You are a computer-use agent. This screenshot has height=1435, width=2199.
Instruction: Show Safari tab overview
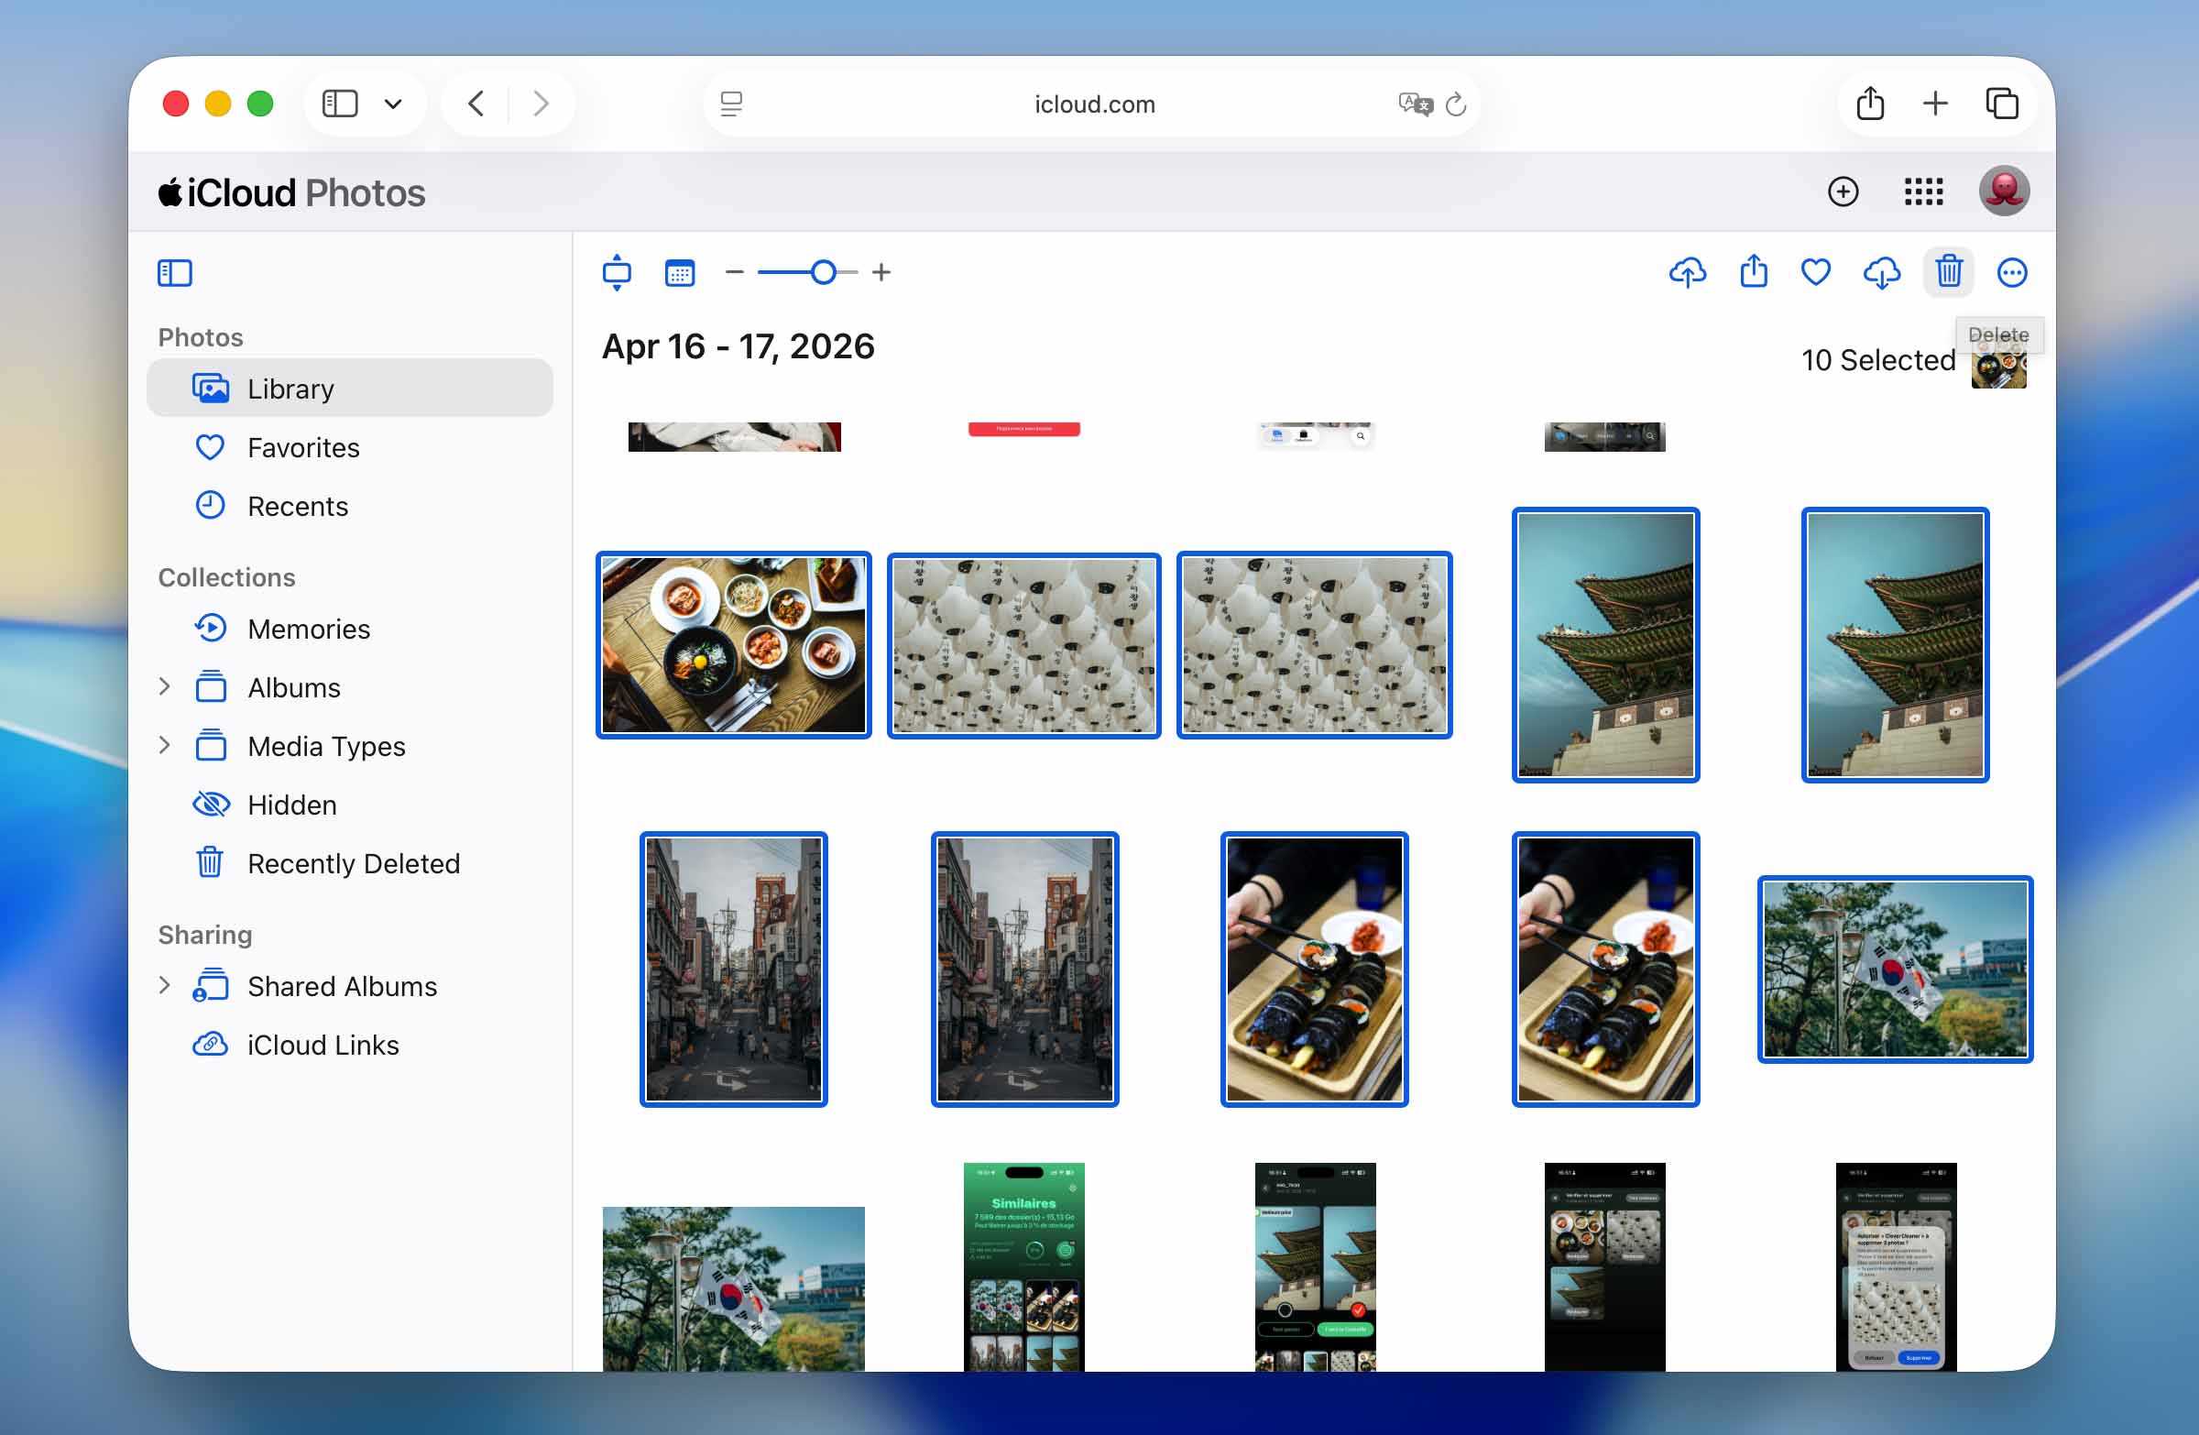[2001, 104]
